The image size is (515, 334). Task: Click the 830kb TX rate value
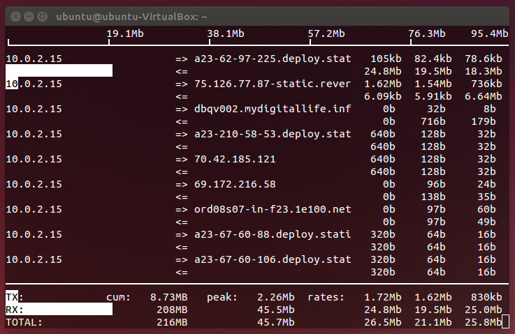coord(486,297)
